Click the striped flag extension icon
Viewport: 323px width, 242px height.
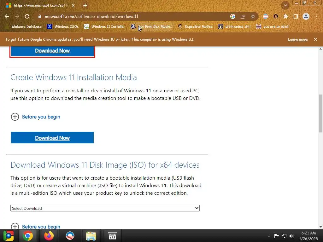coord(266,16)
